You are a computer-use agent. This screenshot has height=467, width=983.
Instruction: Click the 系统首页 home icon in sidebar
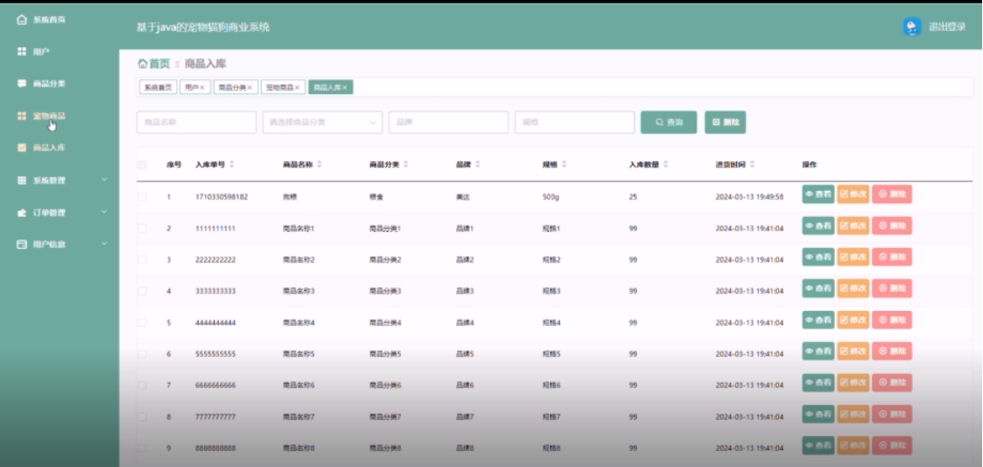pos(21,20)
